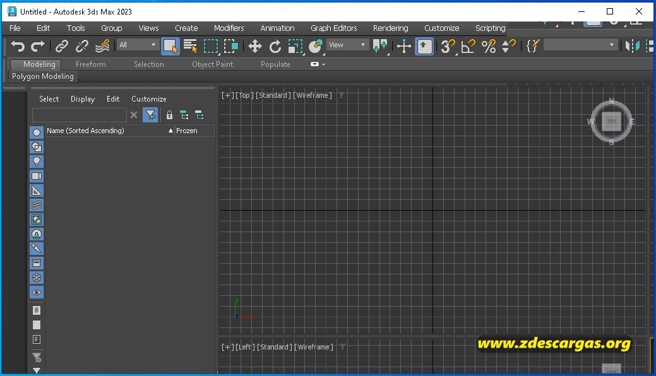Expand Polygon Modeling panel
656x376 pixels.
[x=43, y=76]
